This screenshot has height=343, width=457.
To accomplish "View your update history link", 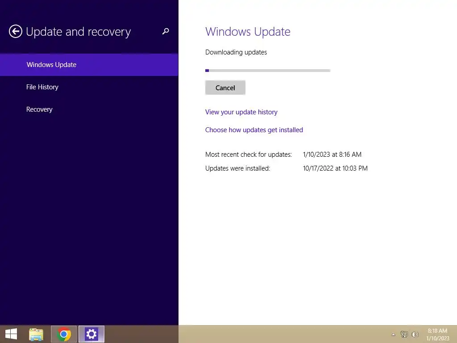I will pyautogui.click(x=241, y=112).
